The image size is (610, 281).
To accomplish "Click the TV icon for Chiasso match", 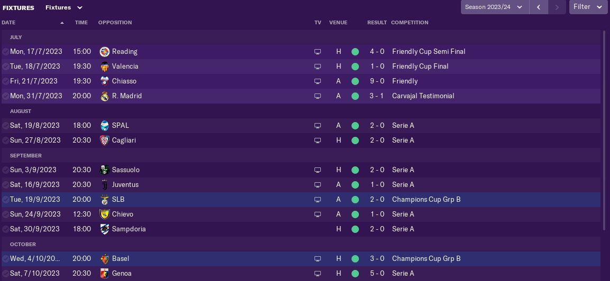I will coord(318,81).
